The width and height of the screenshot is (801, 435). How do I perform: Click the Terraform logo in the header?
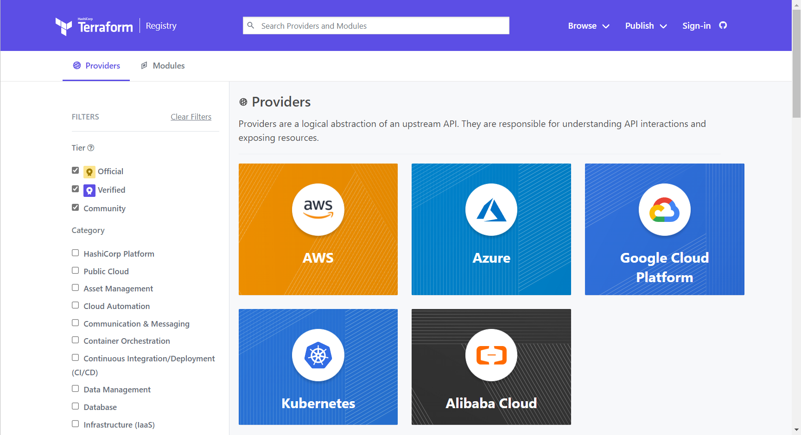(94, 26)
